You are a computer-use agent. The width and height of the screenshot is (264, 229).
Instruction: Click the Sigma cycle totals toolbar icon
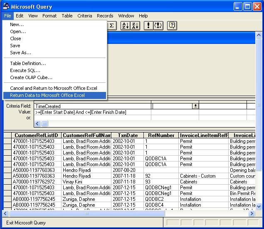click(112, 26)
